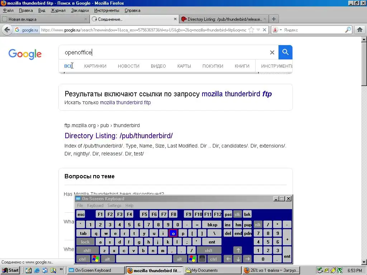Open the ИНСТРУМЕНТЫ search tools
This screenshot has height=275, width=367.
tap(277, 66)
